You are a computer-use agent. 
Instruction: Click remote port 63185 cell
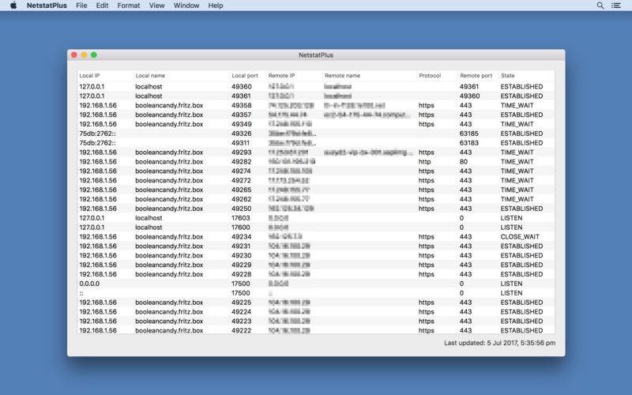click(x=469, y=134)
